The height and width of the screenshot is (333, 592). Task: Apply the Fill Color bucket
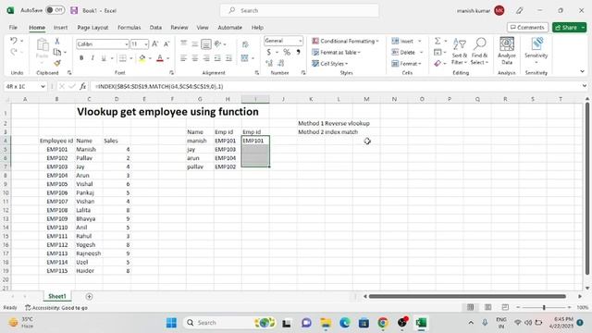(x=142, y=57)
